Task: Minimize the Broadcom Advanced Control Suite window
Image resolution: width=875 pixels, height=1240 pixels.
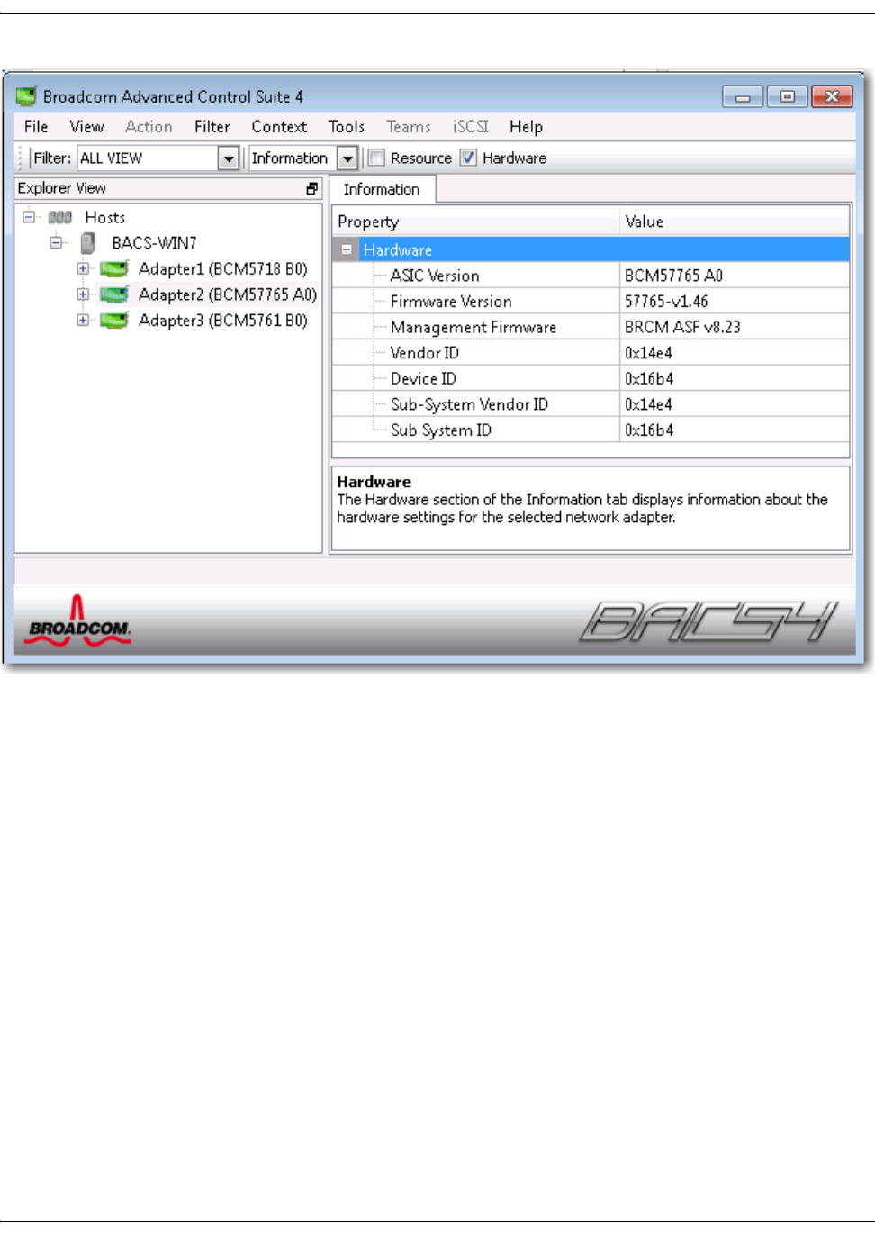Action: (743, 96)
